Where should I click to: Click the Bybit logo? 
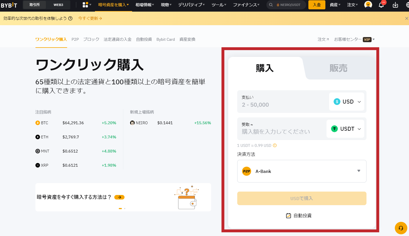(9, 5)
